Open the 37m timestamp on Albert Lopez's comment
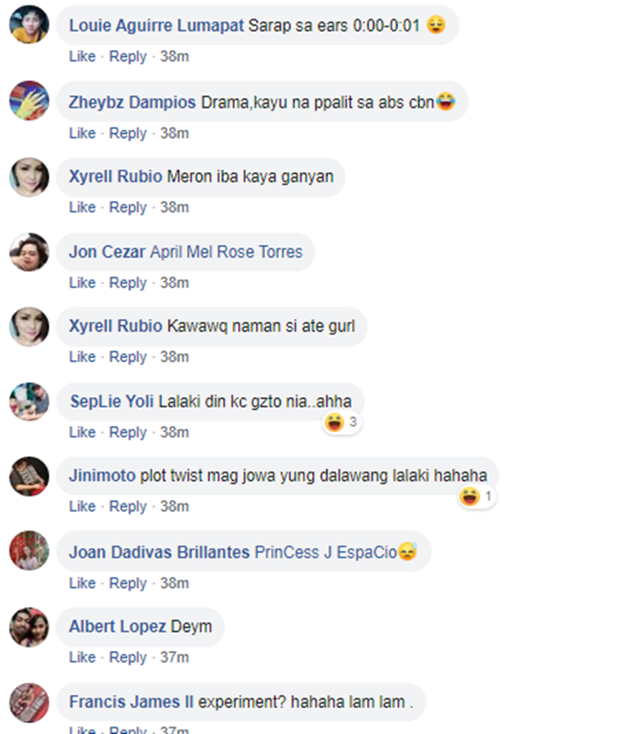The image size is (627, 734). coord(175,657)
